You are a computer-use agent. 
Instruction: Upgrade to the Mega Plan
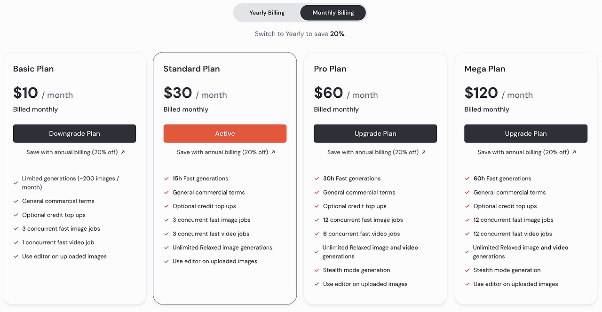click(x=526, y=133)
